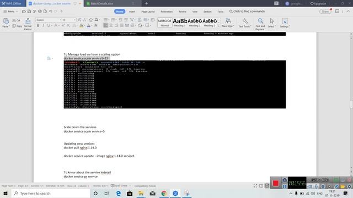This screenshot has height=198, width=353.
Task: Click the red record button in recorder
Action: [x=276, y=183]
